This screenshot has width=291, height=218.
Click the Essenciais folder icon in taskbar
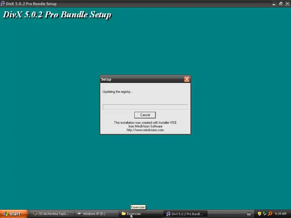point(124,214)
